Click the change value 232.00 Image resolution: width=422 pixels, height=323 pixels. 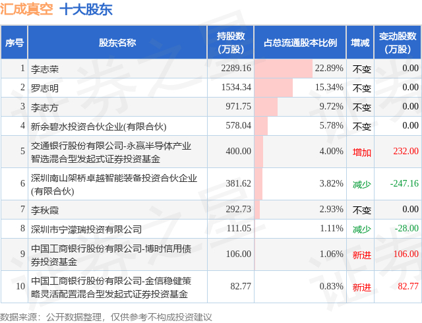(406, 151)
